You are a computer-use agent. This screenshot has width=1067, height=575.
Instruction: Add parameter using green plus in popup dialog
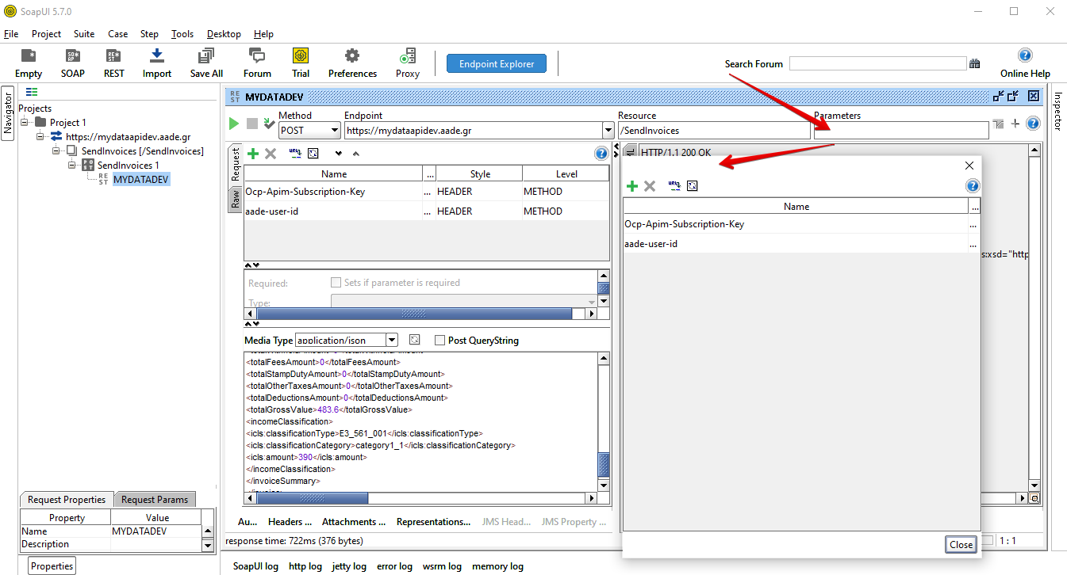[632, 186]
